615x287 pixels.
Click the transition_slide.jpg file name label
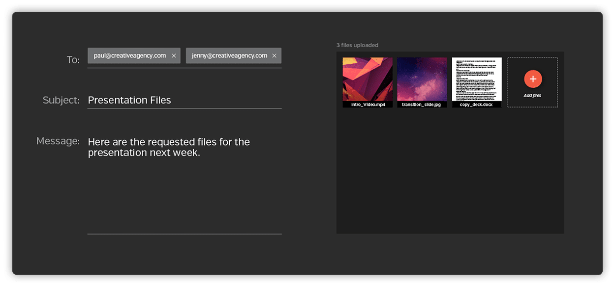click(x=422, y=104)
